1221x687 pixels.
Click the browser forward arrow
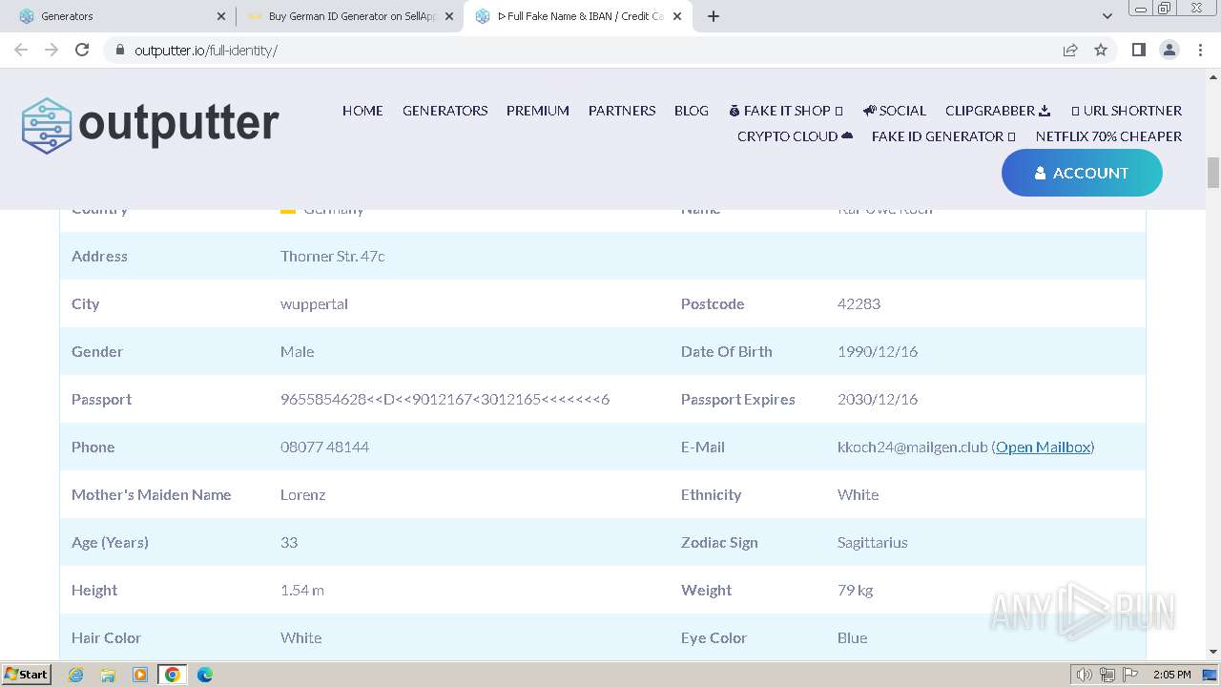(52, 50)
